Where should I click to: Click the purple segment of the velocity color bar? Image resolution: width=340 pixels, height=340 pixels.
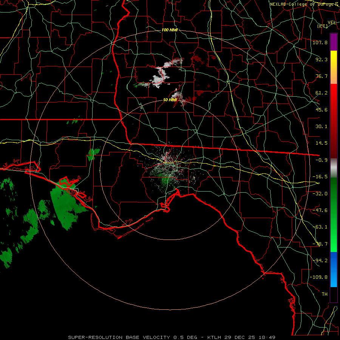[x=334, y=42]
